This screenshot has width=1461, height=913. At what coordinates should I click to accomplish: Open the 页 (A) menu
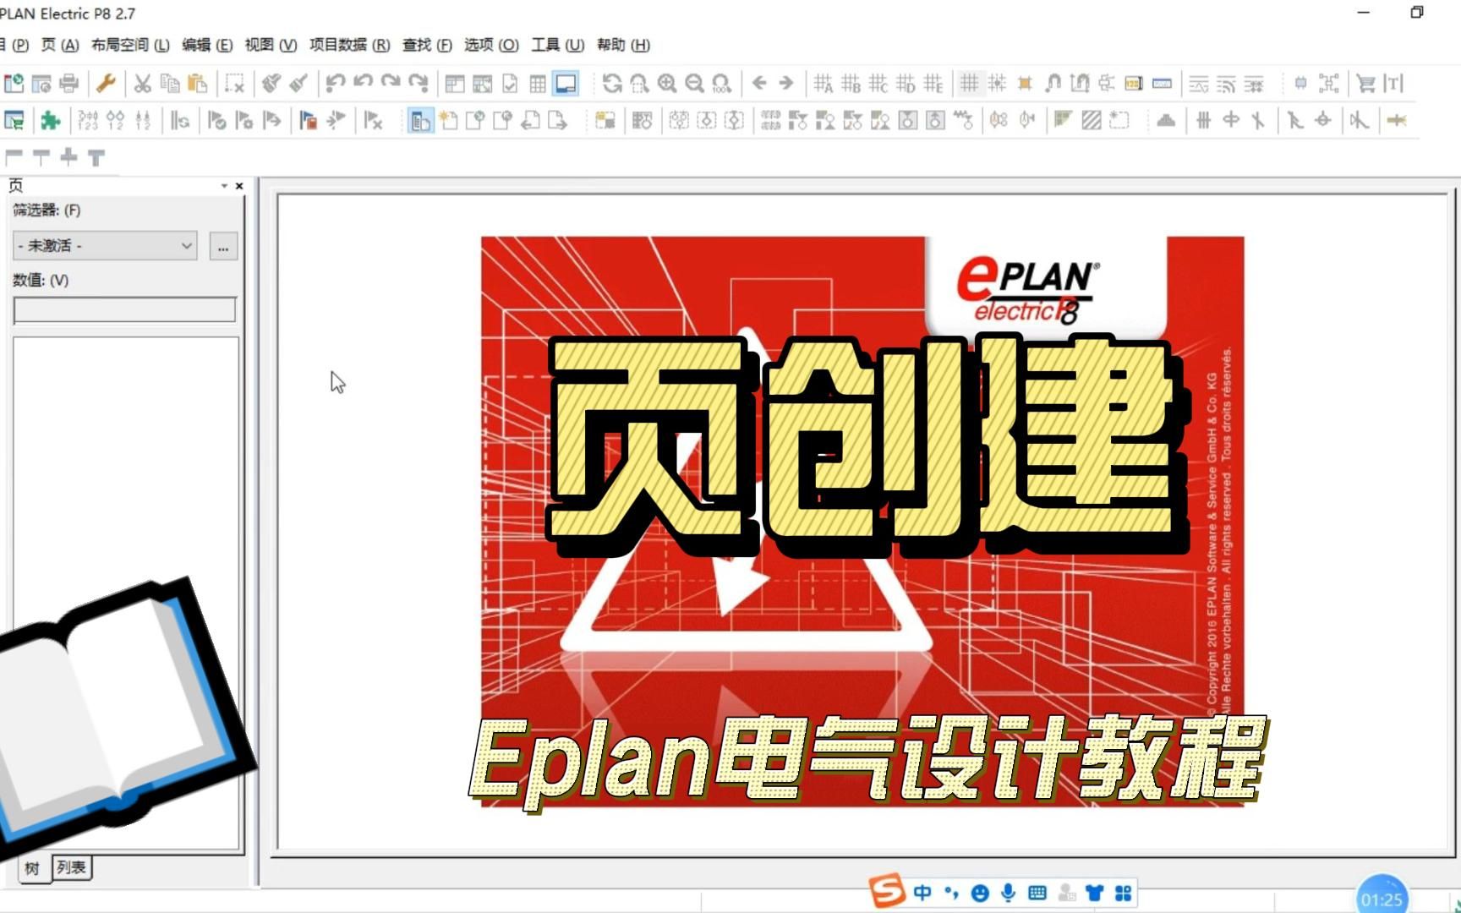pos(59,45)
